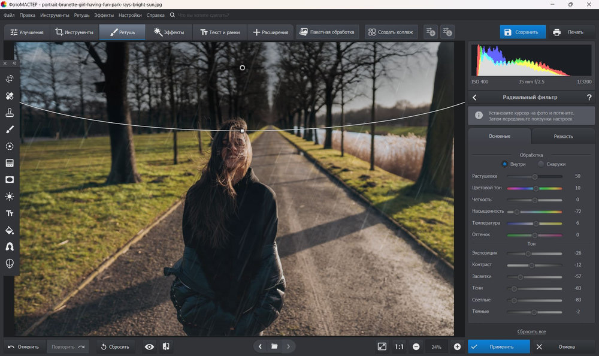Click the Применить button
This screenshot has height=356, width=599.
pos(499,347)
